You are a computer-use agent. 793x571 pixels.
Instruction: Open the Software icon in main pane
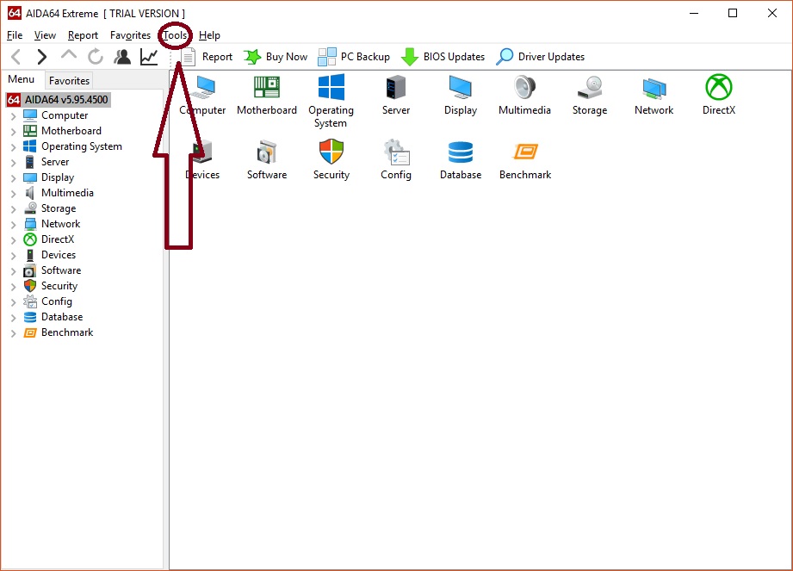(x=267, y=152)
